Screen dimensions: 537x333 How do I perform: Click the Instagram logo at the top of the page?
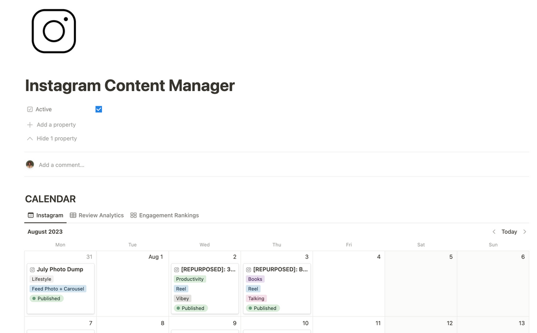pyautogui.click(x=54, y=30)
